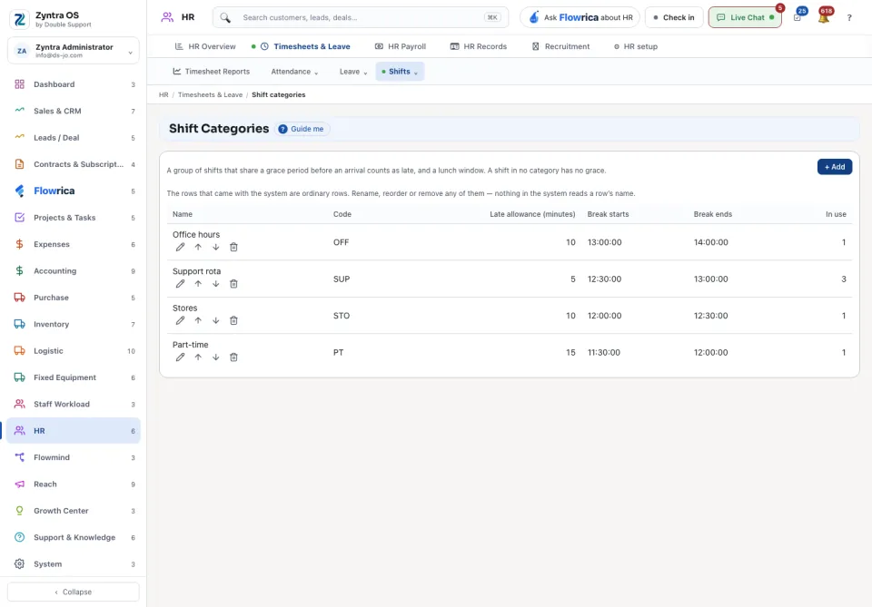The image size is (872, 607).
Task: Expand the Shifts dropdown menu
Action: tap(400, 72)
